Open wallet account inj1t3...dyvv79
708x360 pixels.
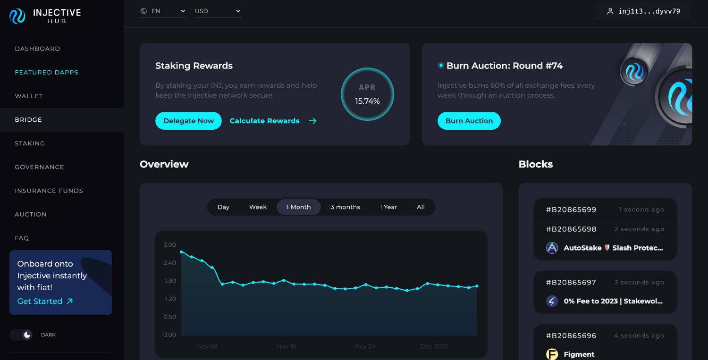(x=643, y=11)
